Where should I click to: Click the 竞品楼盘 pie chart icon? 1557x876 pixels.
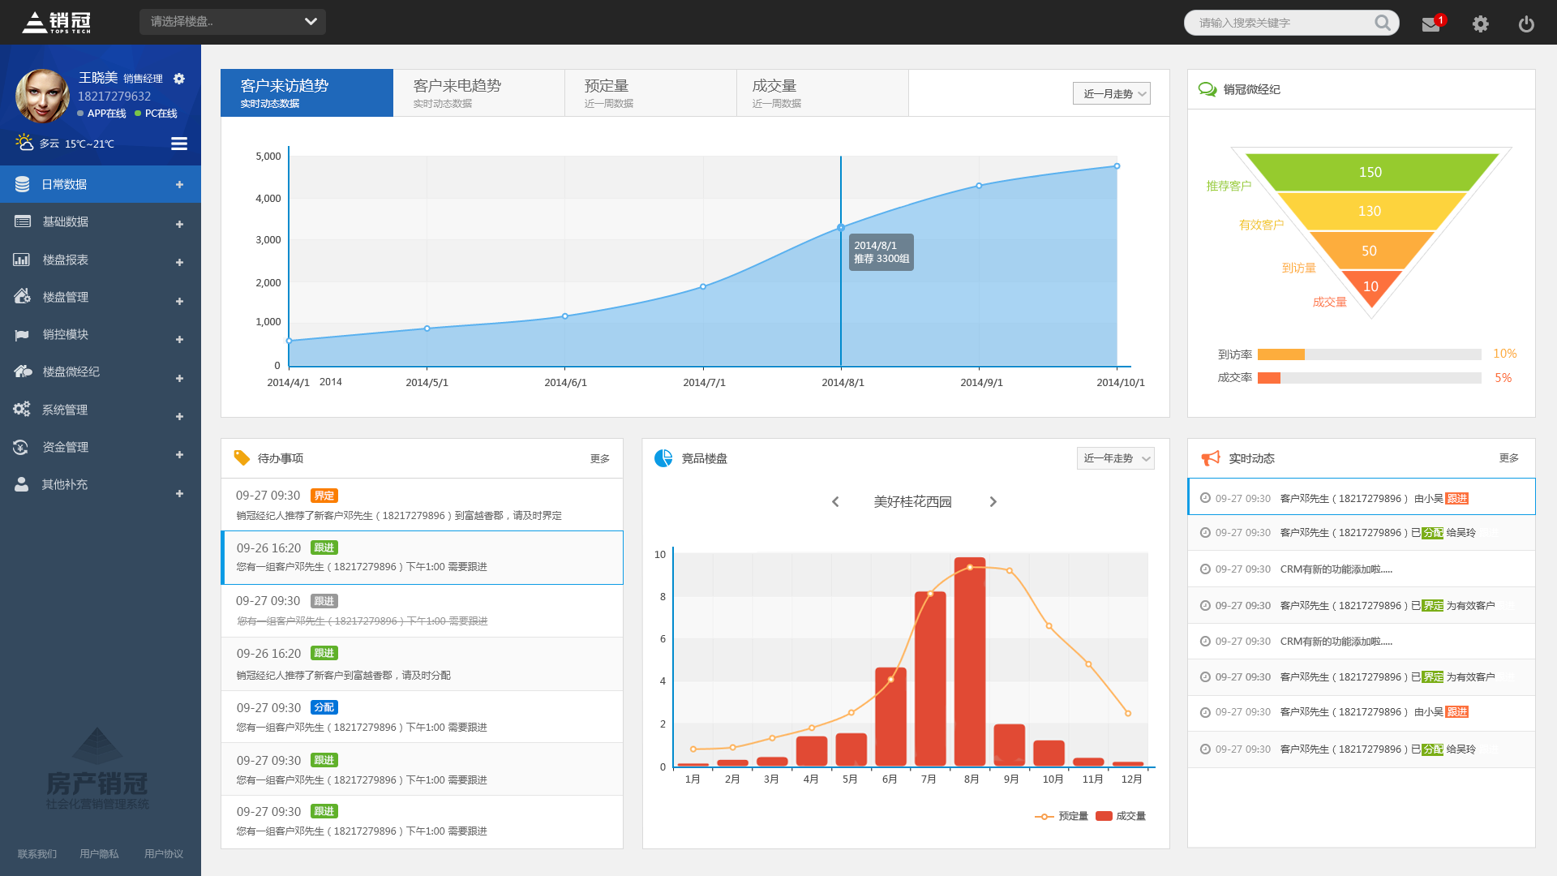click(x=663, y=458)
